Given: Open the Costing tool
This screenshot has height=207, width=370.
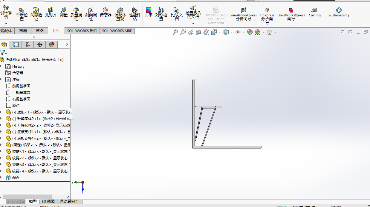Looking at the screenshot, I should pyautogui.click(x=314, y=12).
